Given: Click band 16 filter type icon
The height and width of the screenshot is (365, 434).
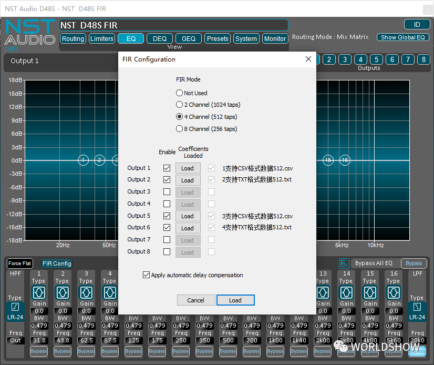Looking at the screenshot, I should [394, 292].
